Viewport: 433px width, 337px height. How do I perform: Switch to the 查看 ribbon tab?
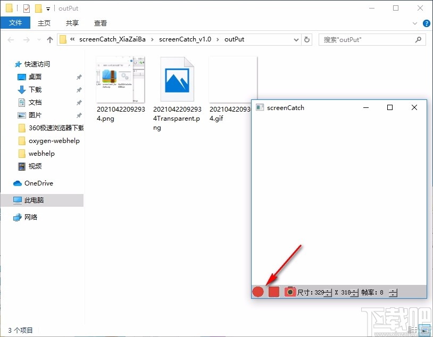[x=100, y=23]
